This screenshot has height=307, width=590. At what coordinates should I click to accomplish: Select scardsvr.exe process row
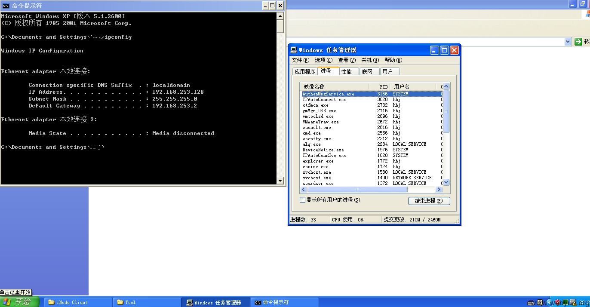[372, 183]
